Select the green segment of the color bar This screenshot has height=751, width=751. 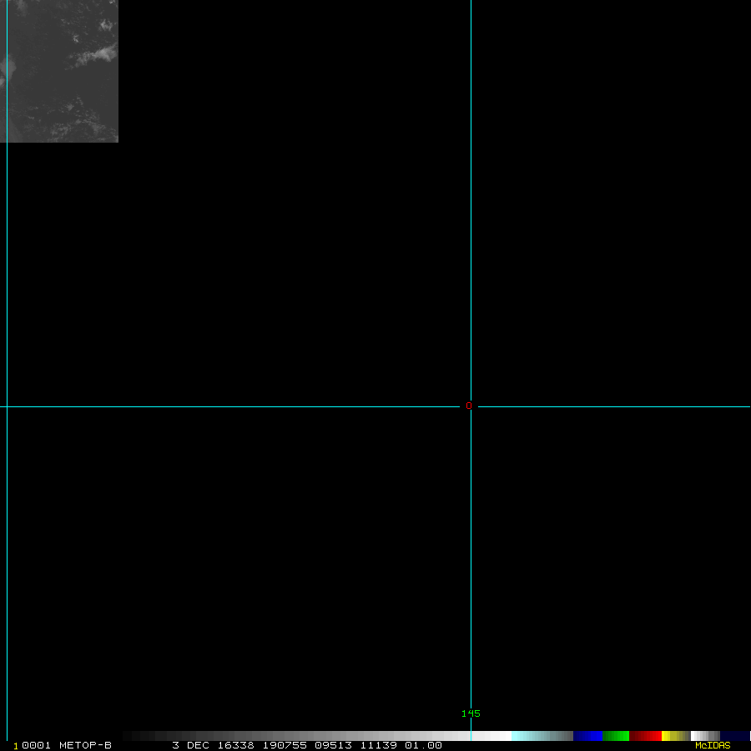616,736
